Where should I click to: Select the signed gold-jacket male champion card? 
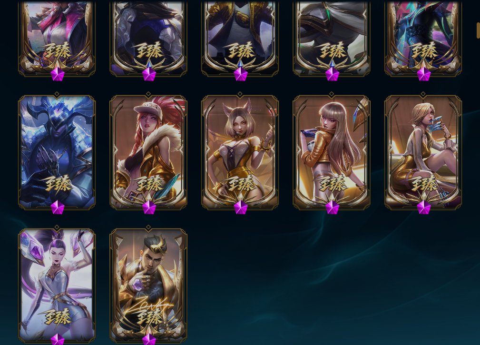click(148, 286)
